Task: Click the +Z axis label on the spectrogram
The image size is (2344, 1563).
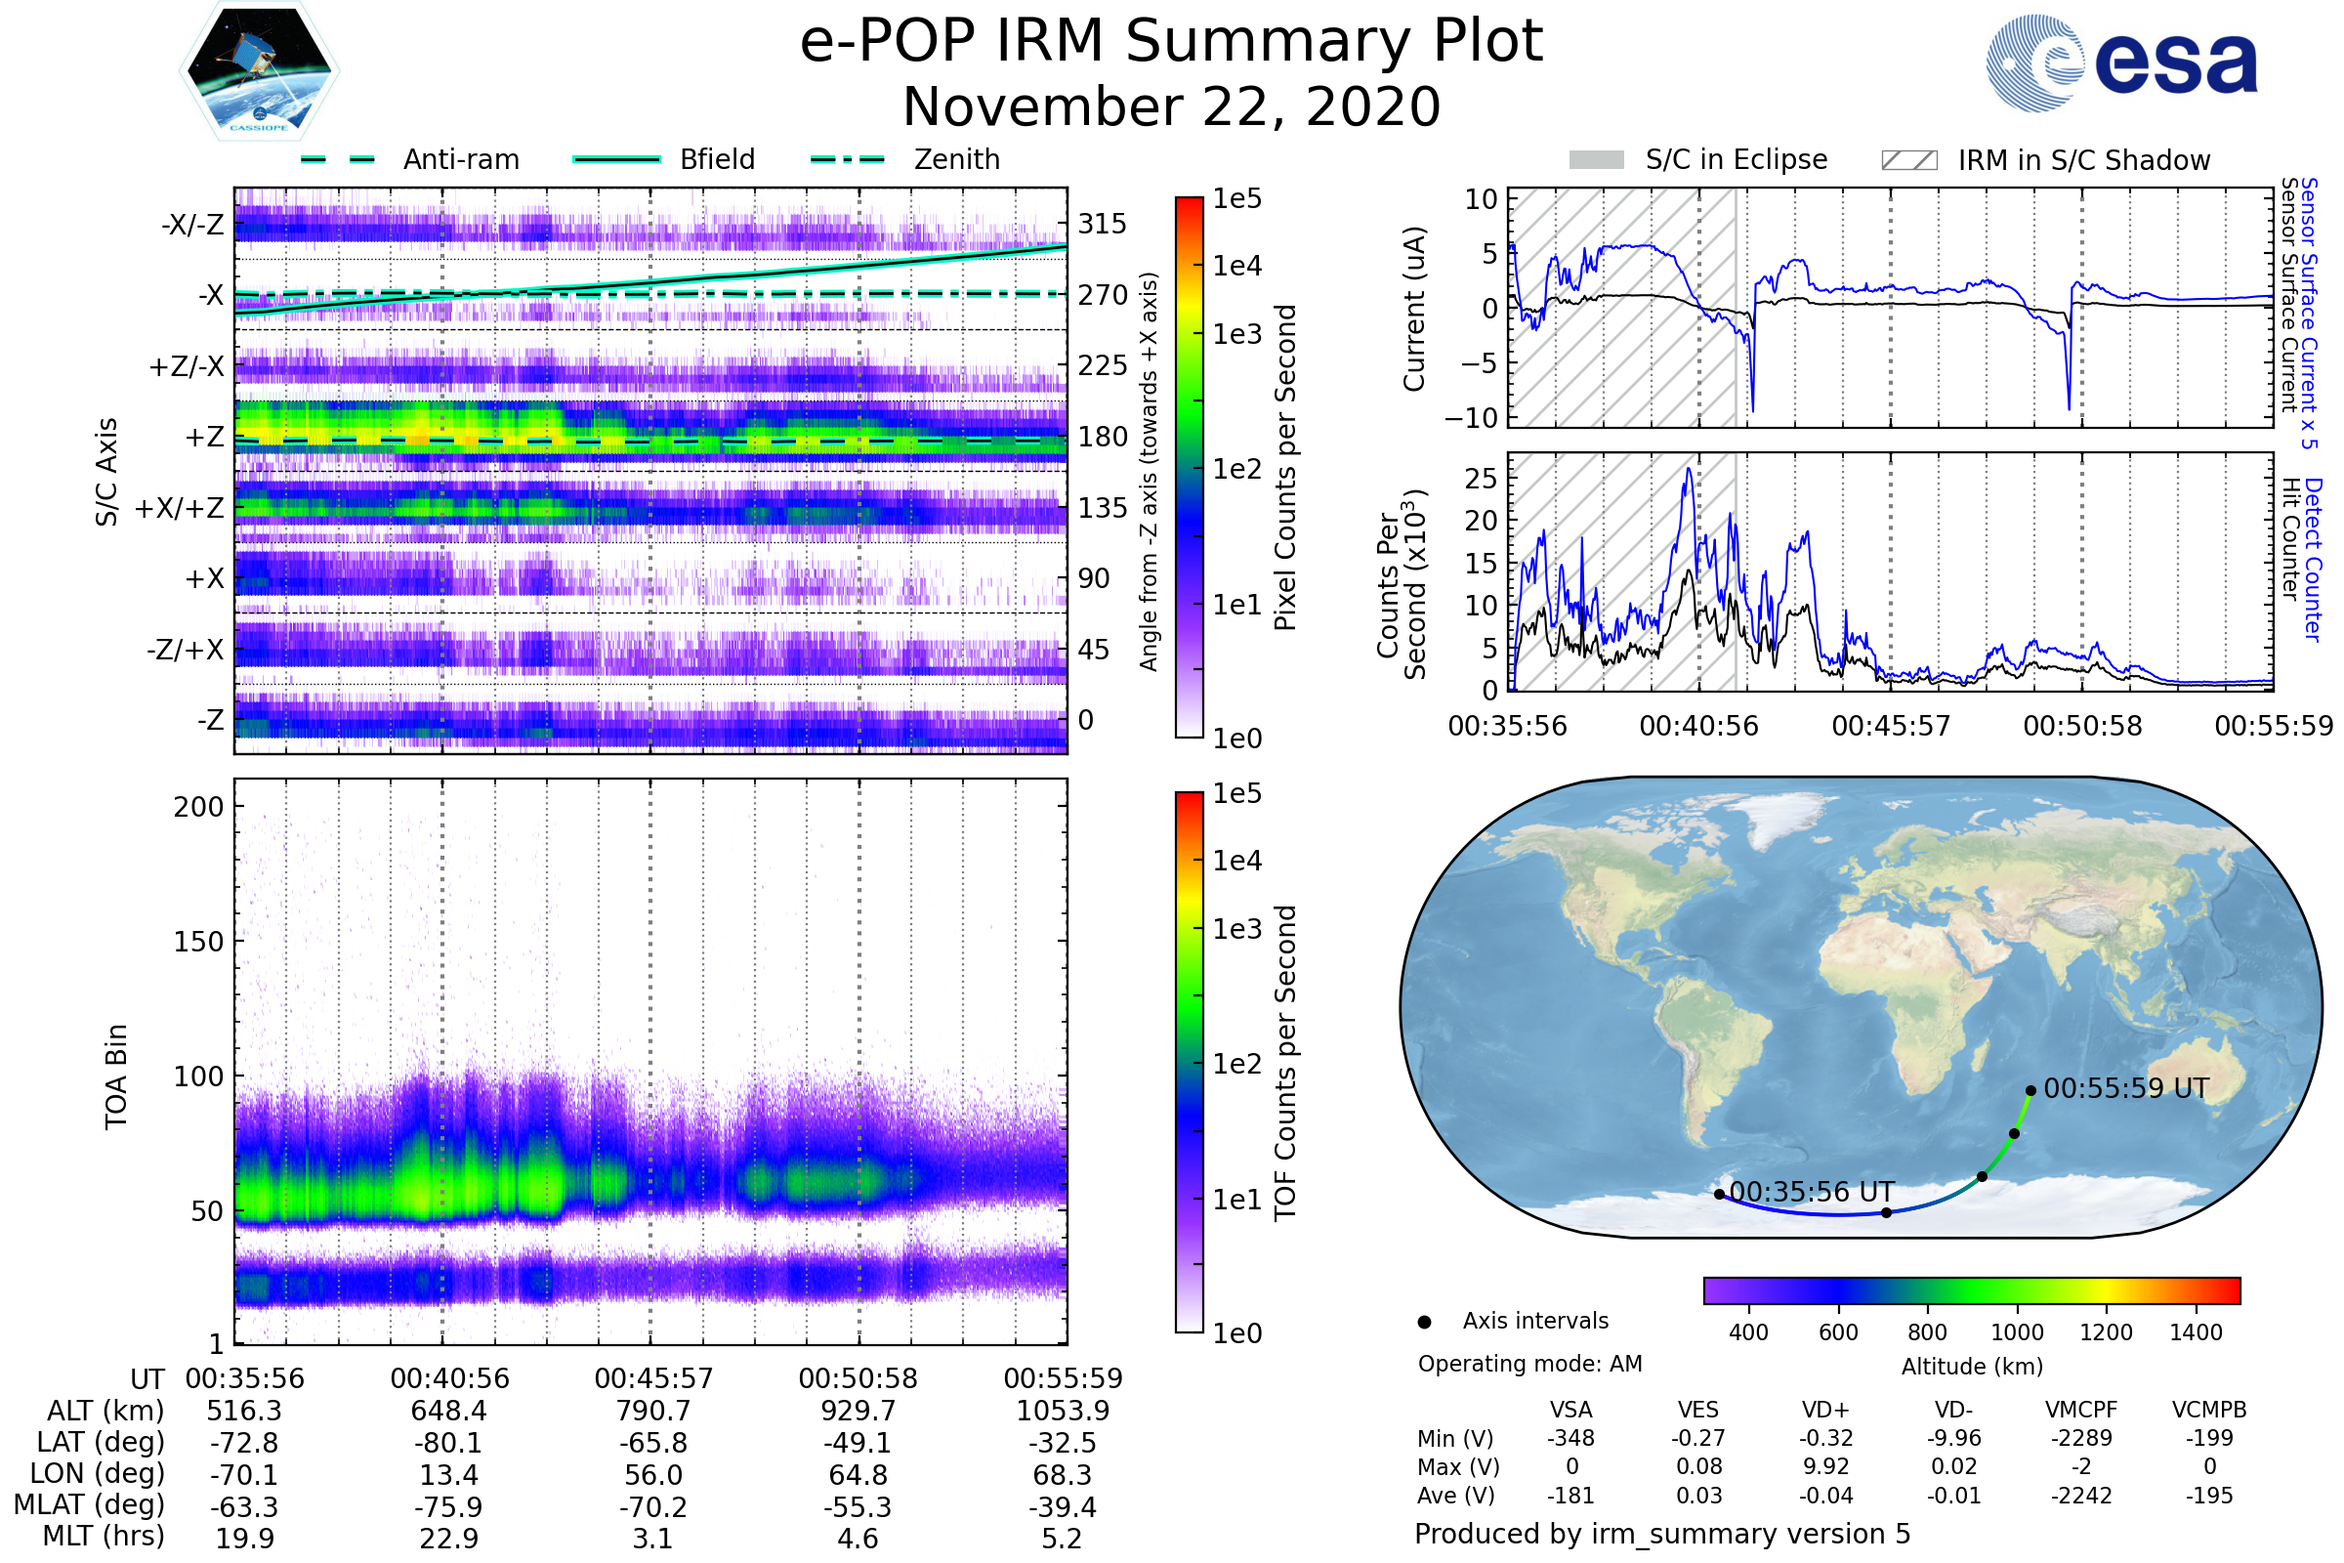Action: 204,437
